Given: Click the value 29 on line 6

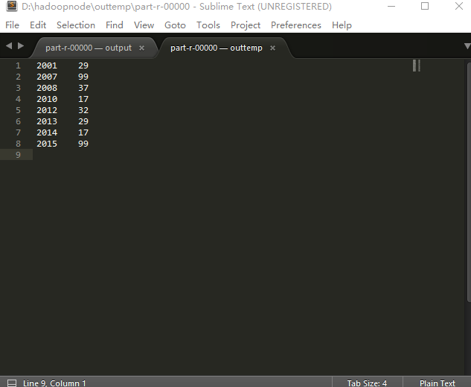Looking at the screenshot, I should [x=83, y=121].
